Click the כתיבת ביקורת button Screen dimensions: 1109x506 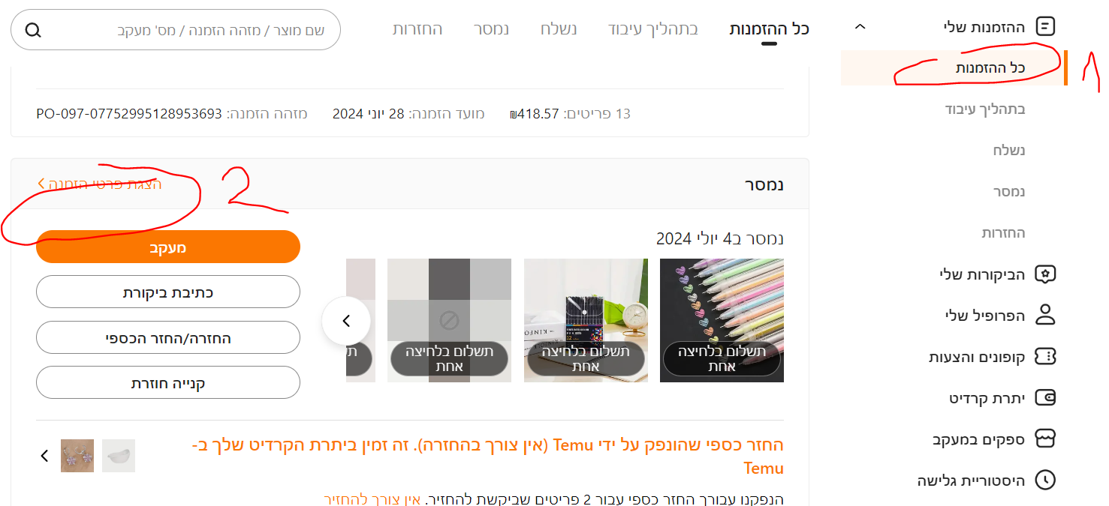click(168, 292)
